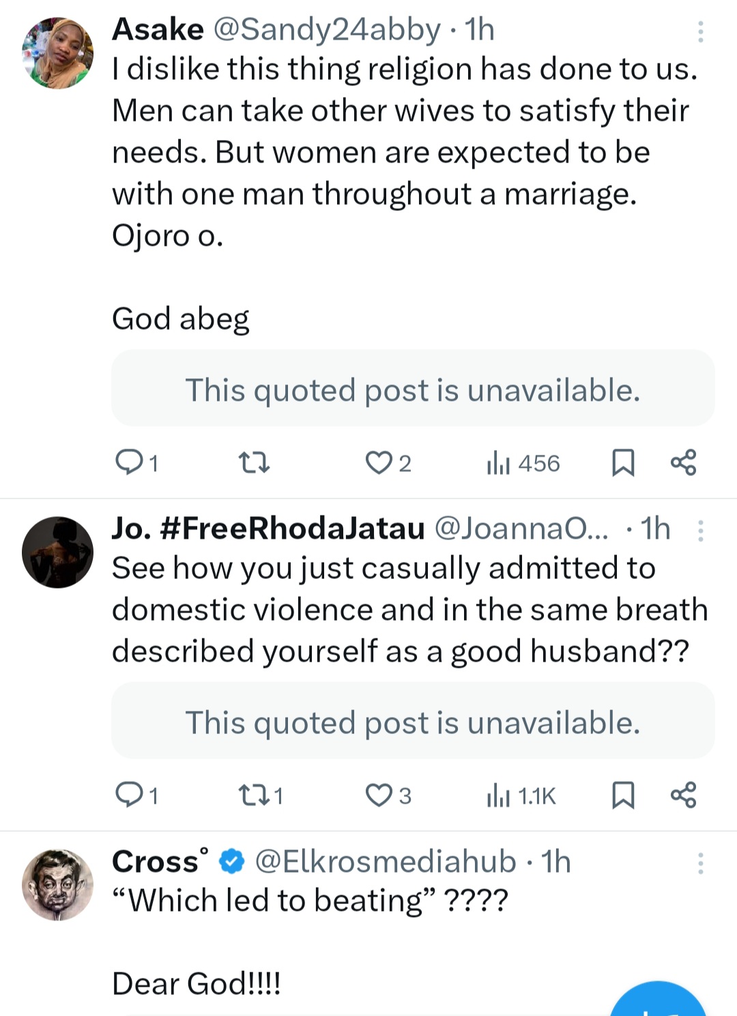Open more options for Asake's tweet
Viewport: 737px width, 1016px height.
click(x=700, y=31)
